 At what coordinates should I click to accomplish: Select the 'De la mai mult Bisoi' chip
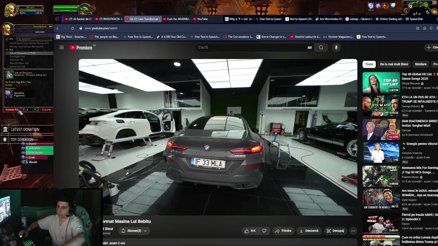point(394,64)
